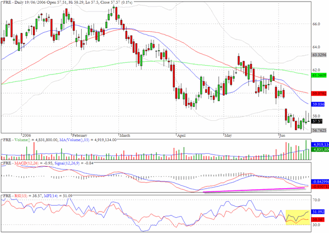
Task: Click the black 57.57 last price tag
Action: pyautogui.click(x=317, y=121)
